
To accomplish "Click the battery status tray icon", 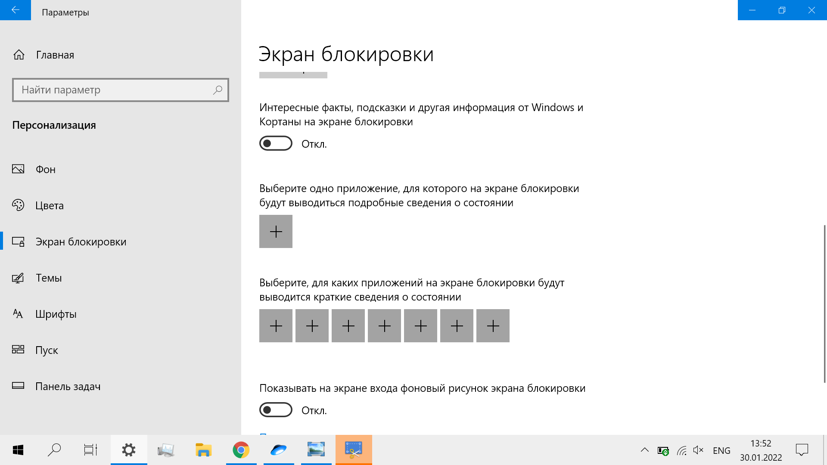I will point(663,451).
